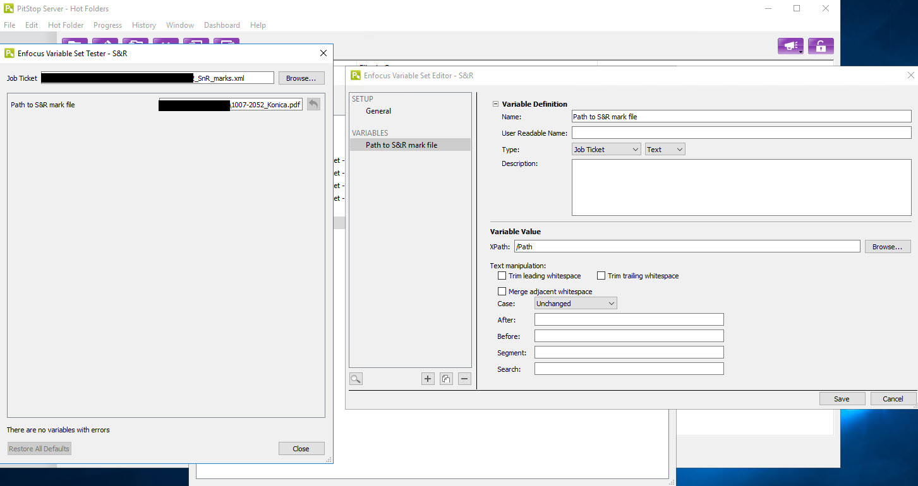Viewport: 918px width, 486px height.
Task: Click Browse next to XPath field
Action: [x=887, y=247]
